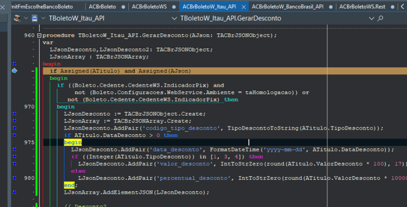Viewport: 407px width, 207px height.
Task: Place cursor on highlighted 'end' keyword
Action: 69,185
